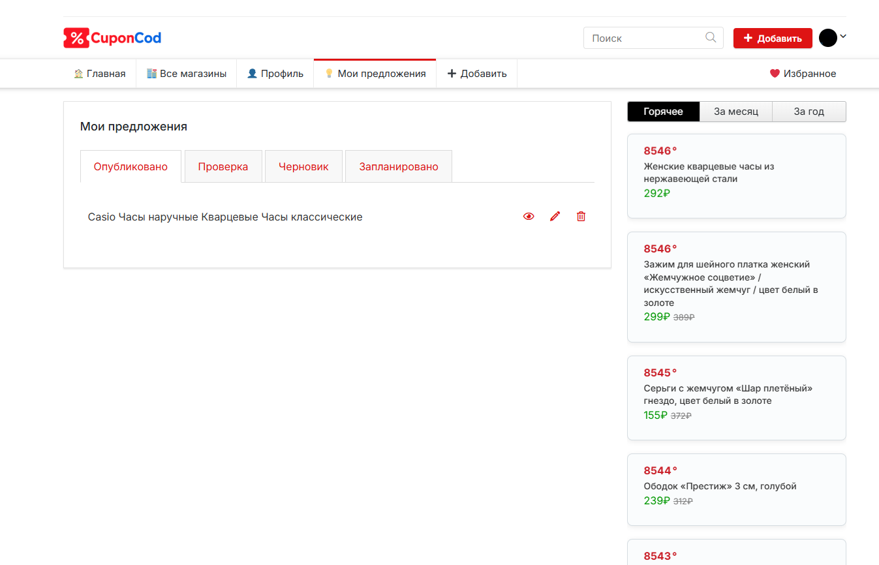
Task: Open the Профиль page
Action: [x=275, y=74]
